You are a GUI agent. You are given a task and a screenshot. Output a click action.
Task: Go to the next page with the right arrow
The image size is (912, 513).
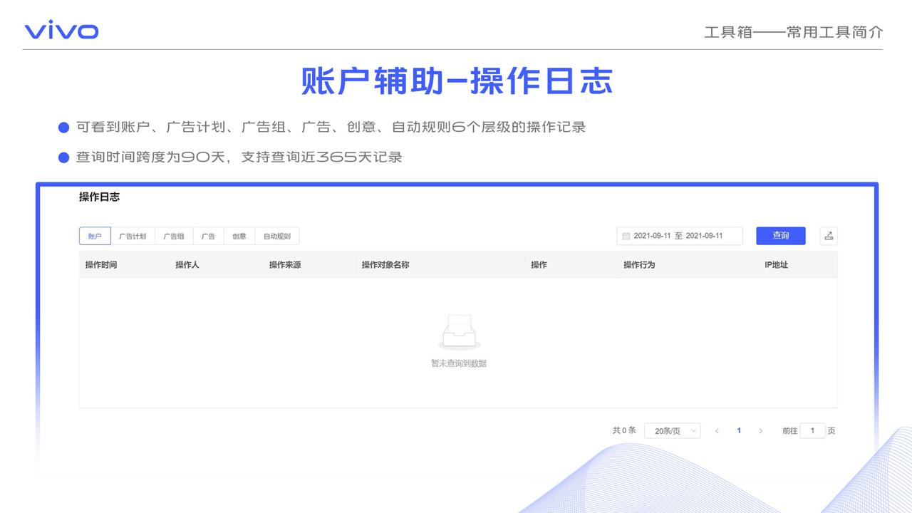[760, 431]
